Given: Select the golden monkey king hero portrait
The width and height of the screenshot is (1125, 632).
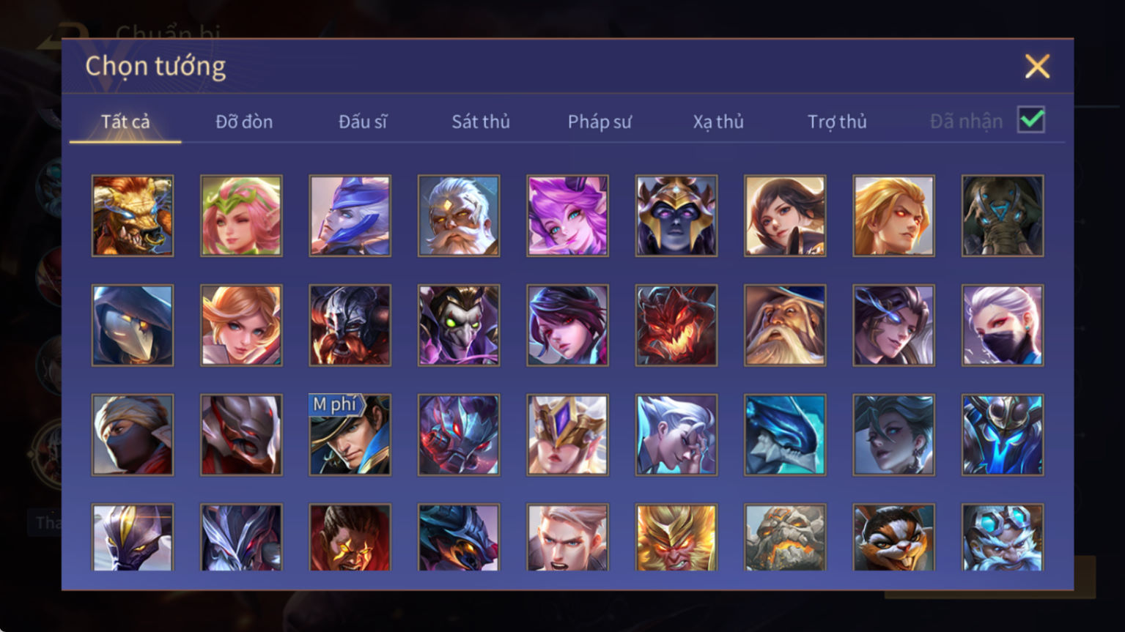Looking at the screenshot, I should tap(676, 538).
